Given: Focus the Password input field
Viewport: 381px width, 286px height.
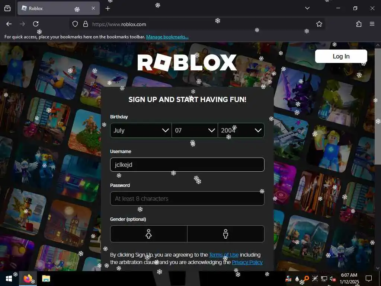Looking at the screenshot, I should click(x=187, y=199).
